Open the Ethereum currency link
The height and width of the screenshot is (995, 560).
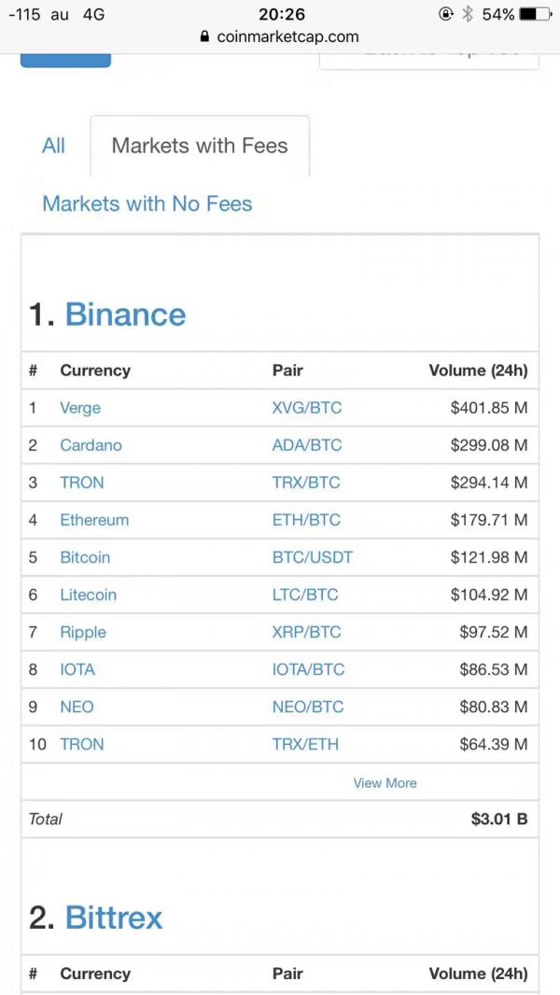[x=94, y=520]
